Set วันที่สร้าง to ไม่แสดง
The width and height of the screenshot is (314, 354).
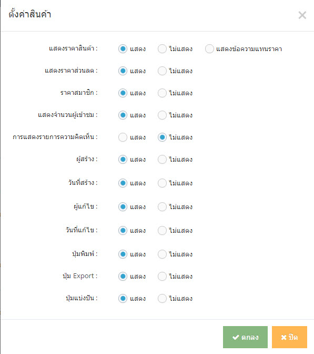pos(162,183)
